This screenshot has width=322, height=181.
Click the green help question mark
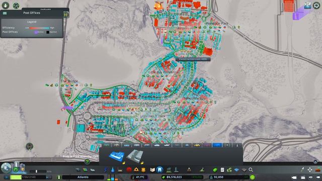[87, 162]
